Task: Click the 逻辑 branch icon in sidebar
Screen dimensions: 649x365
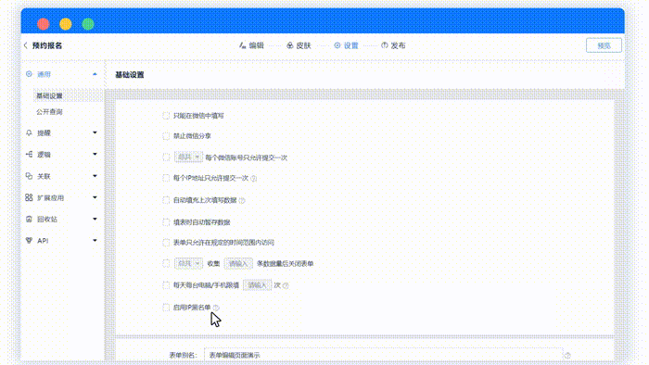Action: pos(29,154)
